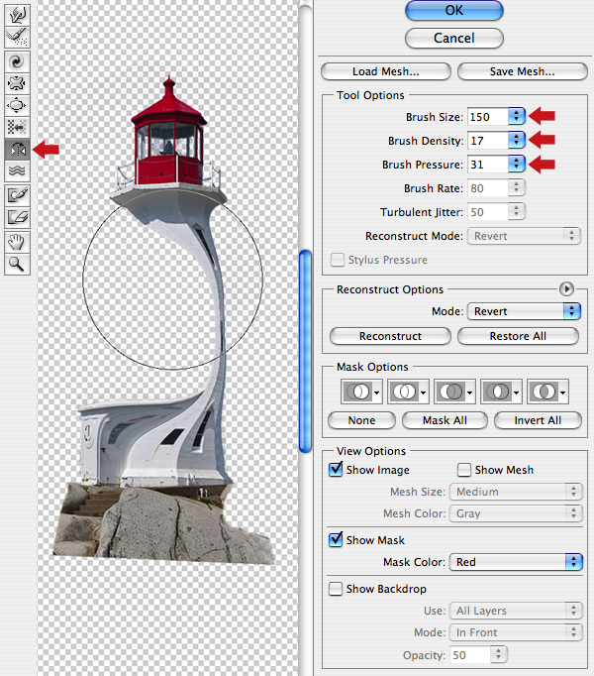Click the Save Mesh button

point(523,71)
